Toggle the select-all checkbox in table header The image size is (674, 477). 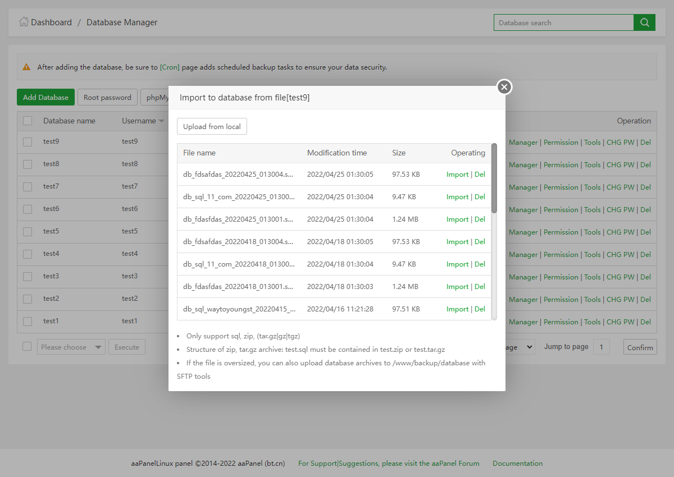(28, 121)
